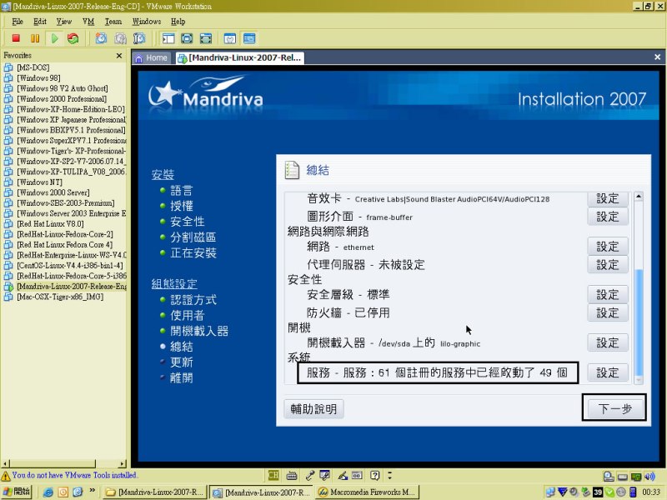This screenshot has width=667, height=500.
Task: Click 設定 button for 代理伺服器 row
Action: 608,265
